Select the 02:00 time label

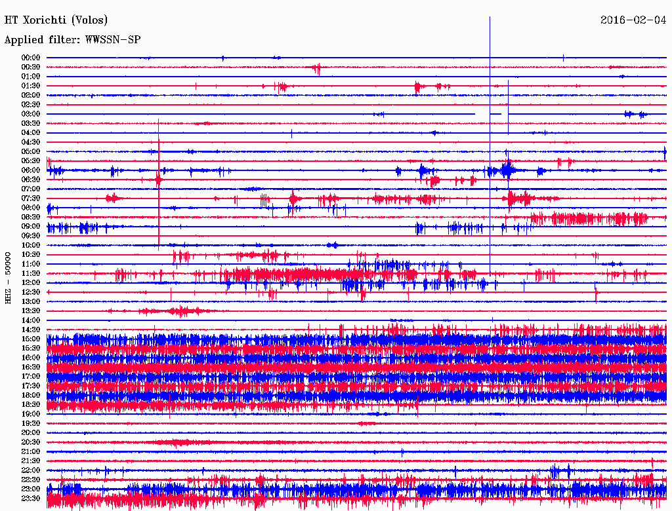coord(31,95)
